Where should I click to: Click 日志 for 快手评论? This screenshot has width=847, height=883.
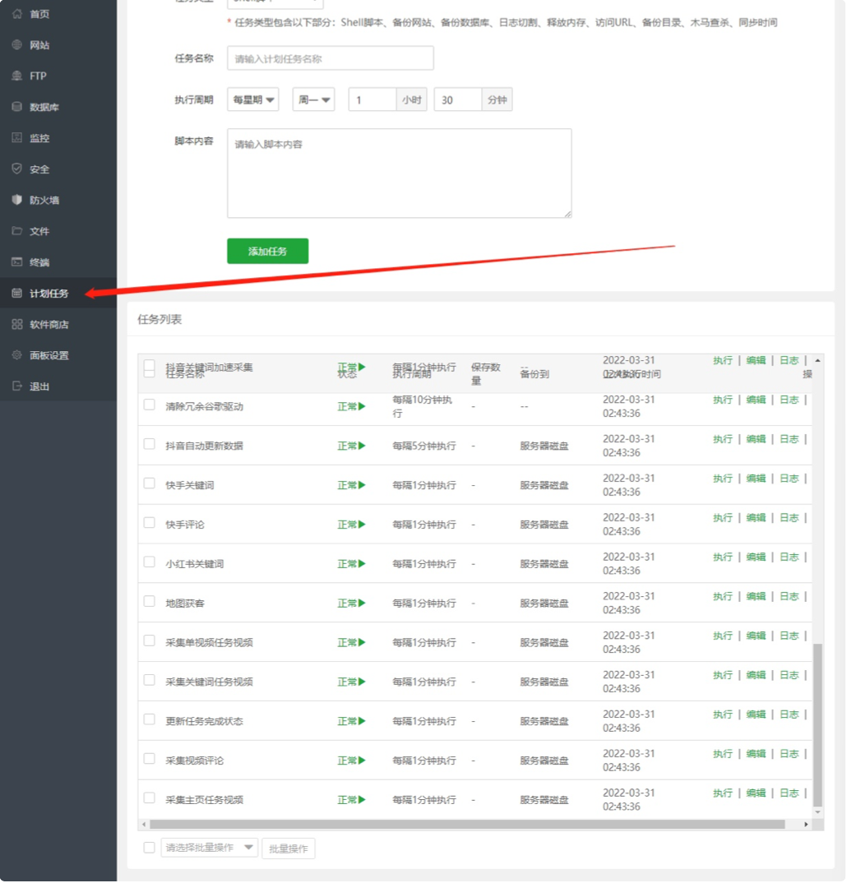(789, 517)
